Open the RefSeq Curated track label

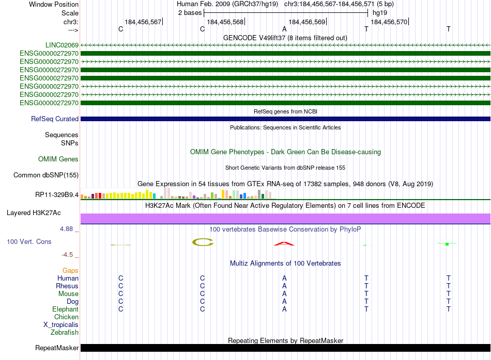pyautogui.click(x=55, y=119)
